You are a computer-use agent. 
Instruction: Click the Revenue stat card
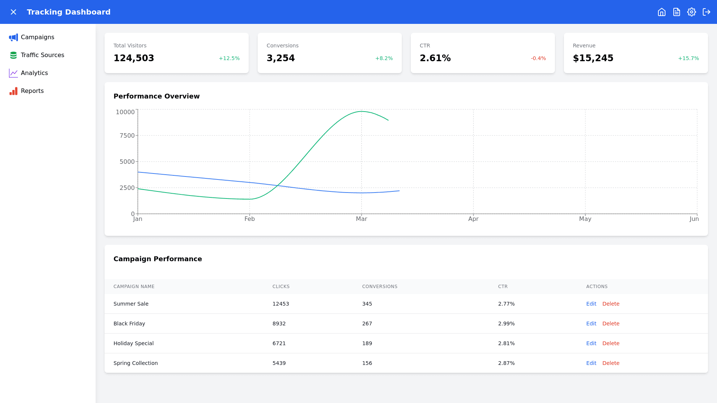click(x=636, y=53)
